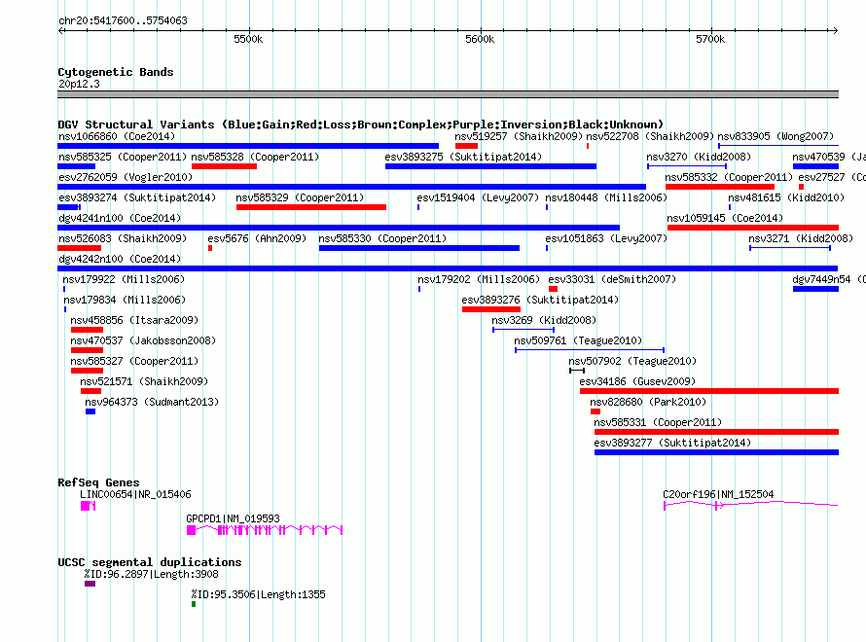Click dgv4241n100 (Coe2014) gain bar

pos(339,228)
